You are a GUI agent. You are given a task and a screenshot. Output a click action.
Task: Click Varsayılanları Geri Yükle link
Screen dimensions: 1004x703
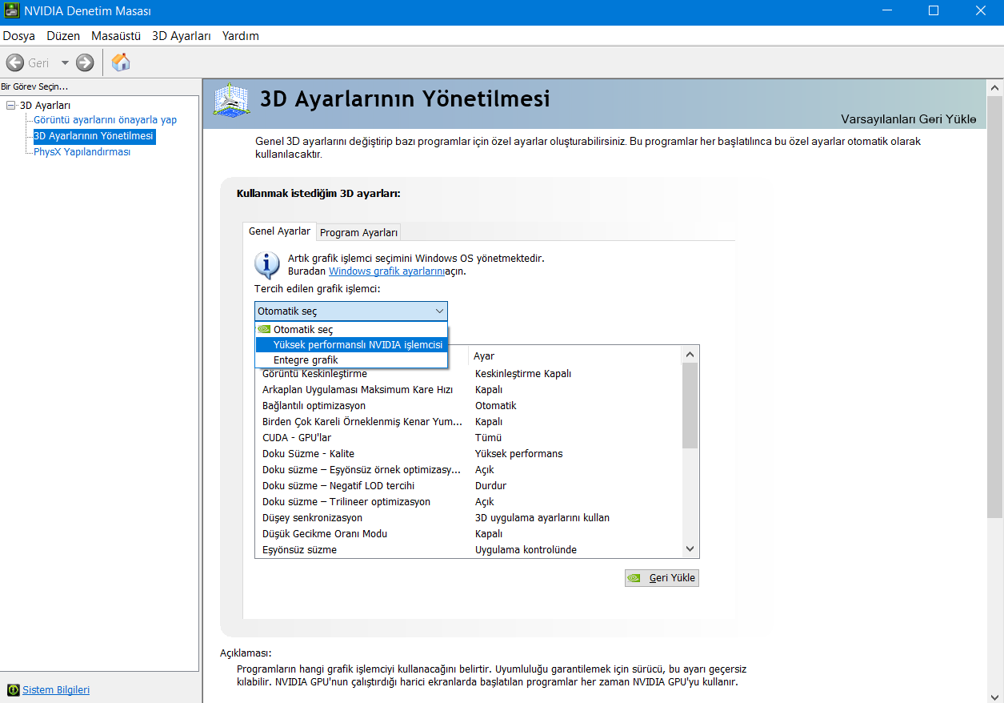[x=909, y=119]
